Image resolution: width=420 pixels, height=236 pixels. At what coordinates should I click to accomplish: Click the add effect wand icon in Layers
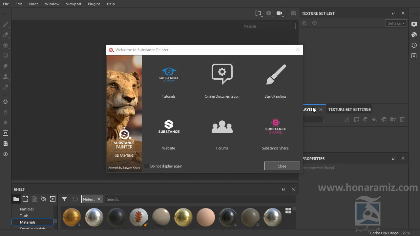coord(347,119)
